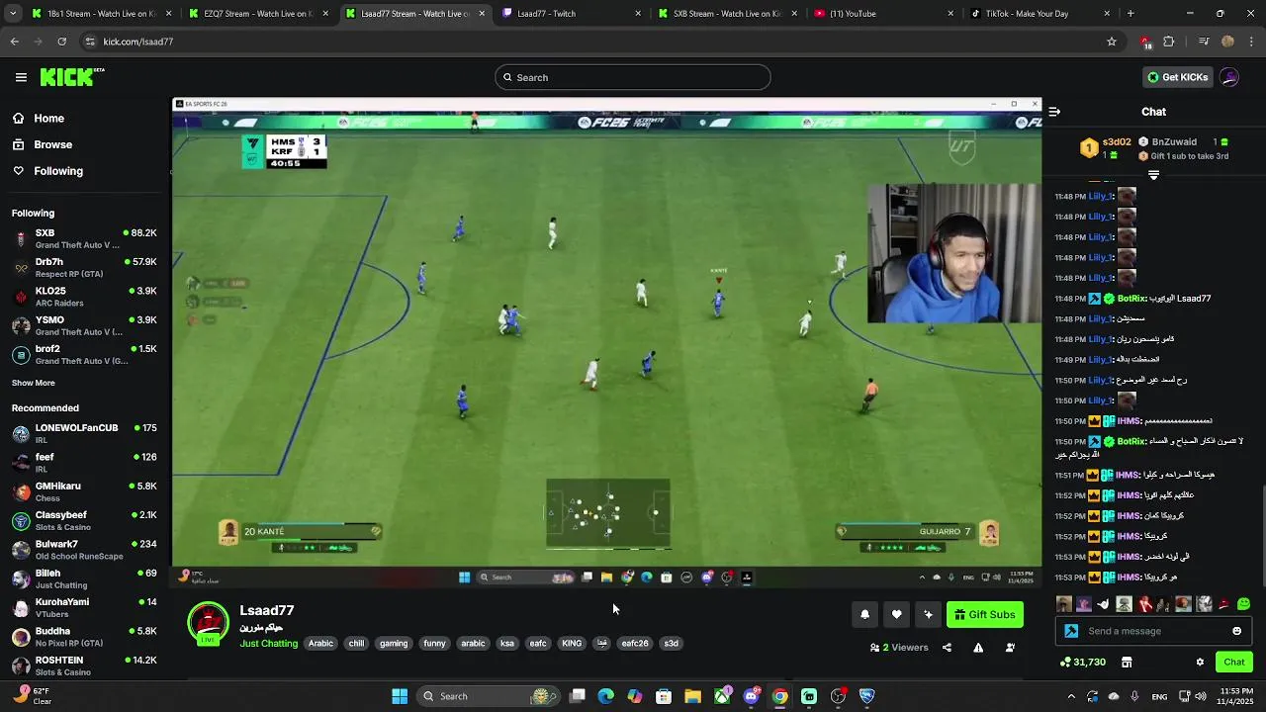Open recommended channel LONEWOLFanCUB

pyautogui.click(x=85, y=433)
